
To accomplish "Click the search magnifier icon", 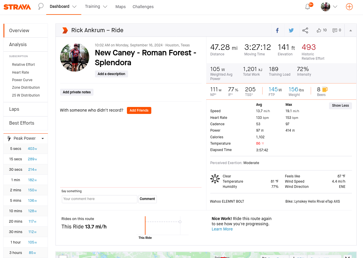I will [41, 6].
